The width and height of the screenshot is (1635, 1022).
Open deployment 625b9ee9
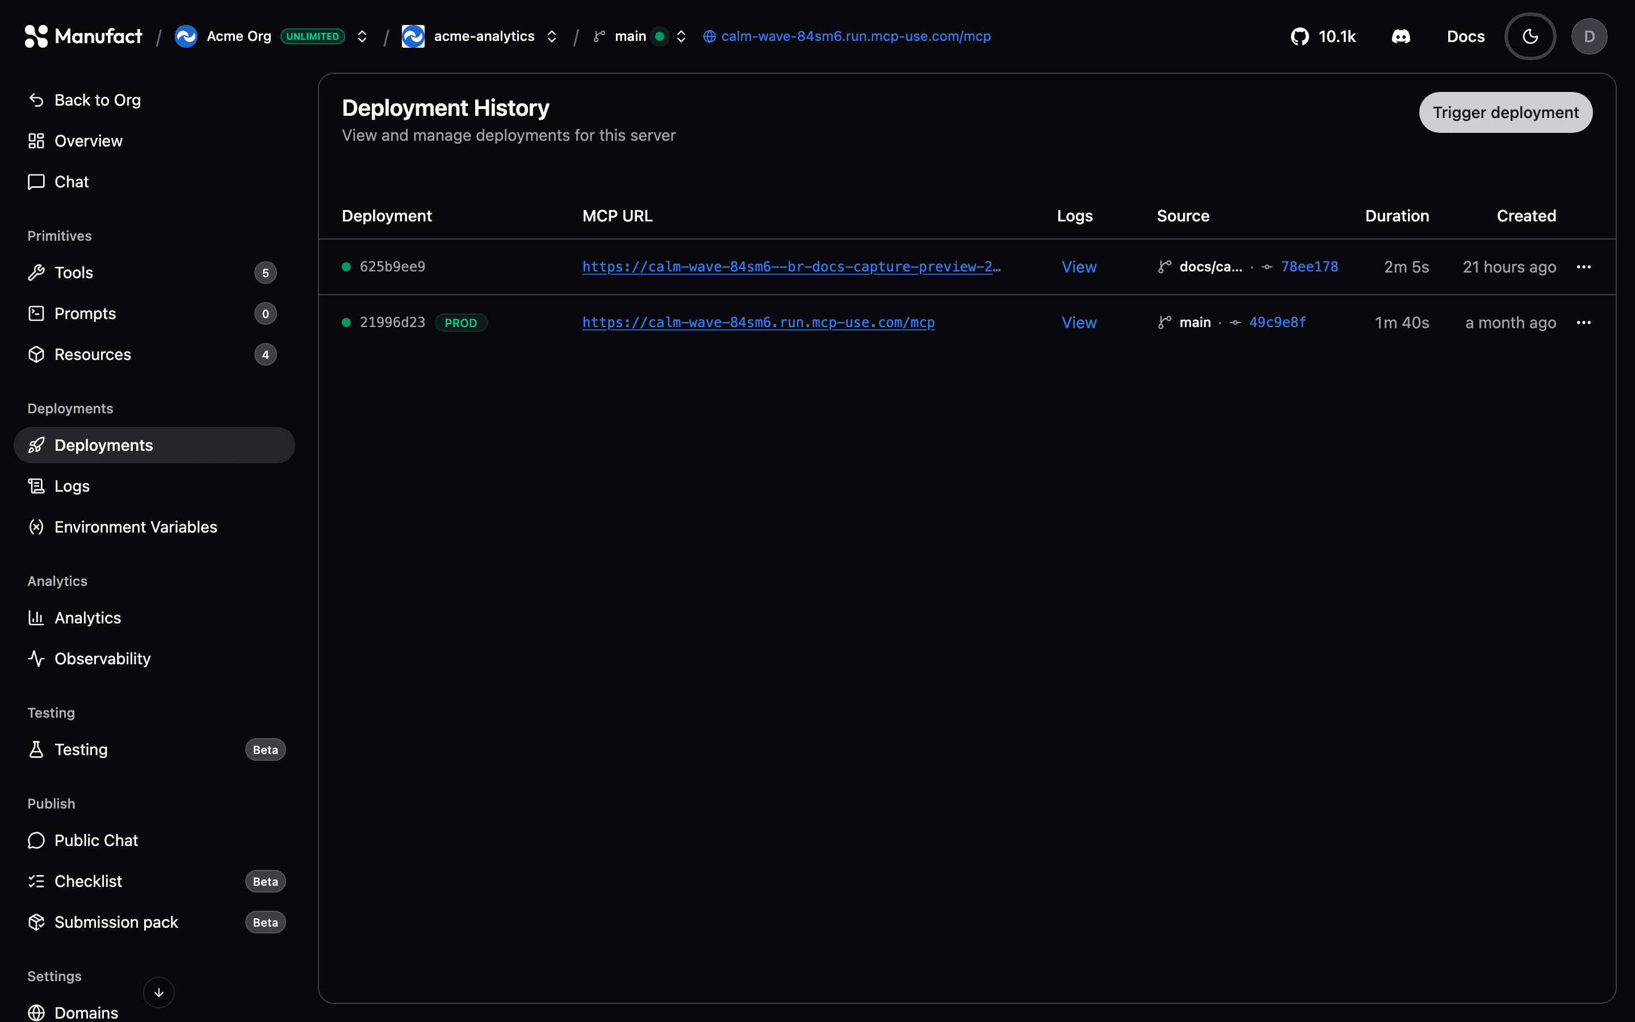[392, 267]
